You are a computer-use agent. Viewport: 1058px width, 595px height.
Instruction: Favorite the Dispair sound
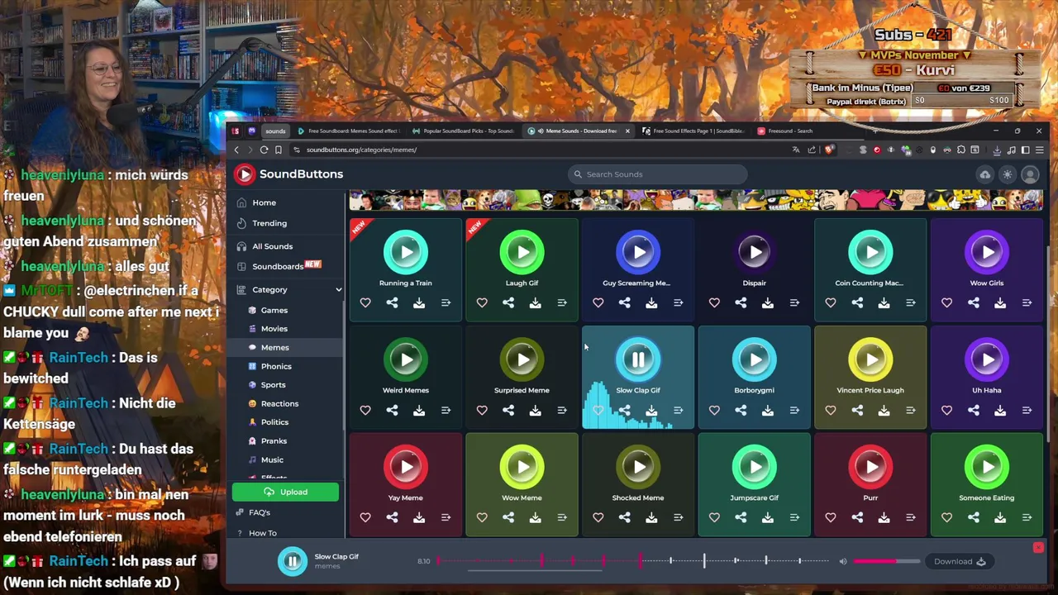tap(714, 302)
